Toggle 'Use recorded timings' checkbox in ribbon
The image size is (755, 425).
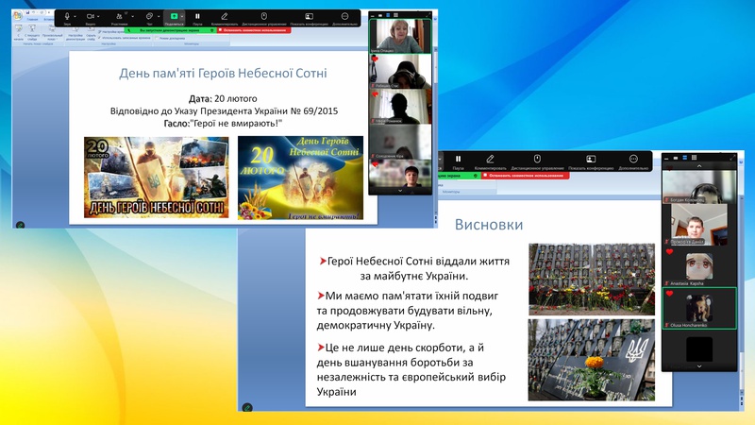[x=100, y=38]
